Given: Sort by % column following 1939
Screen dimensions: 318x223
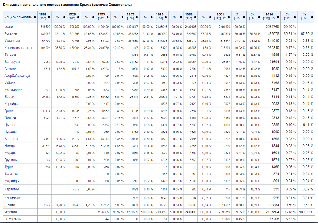Looking at the screenshot, I should [123, 17].
